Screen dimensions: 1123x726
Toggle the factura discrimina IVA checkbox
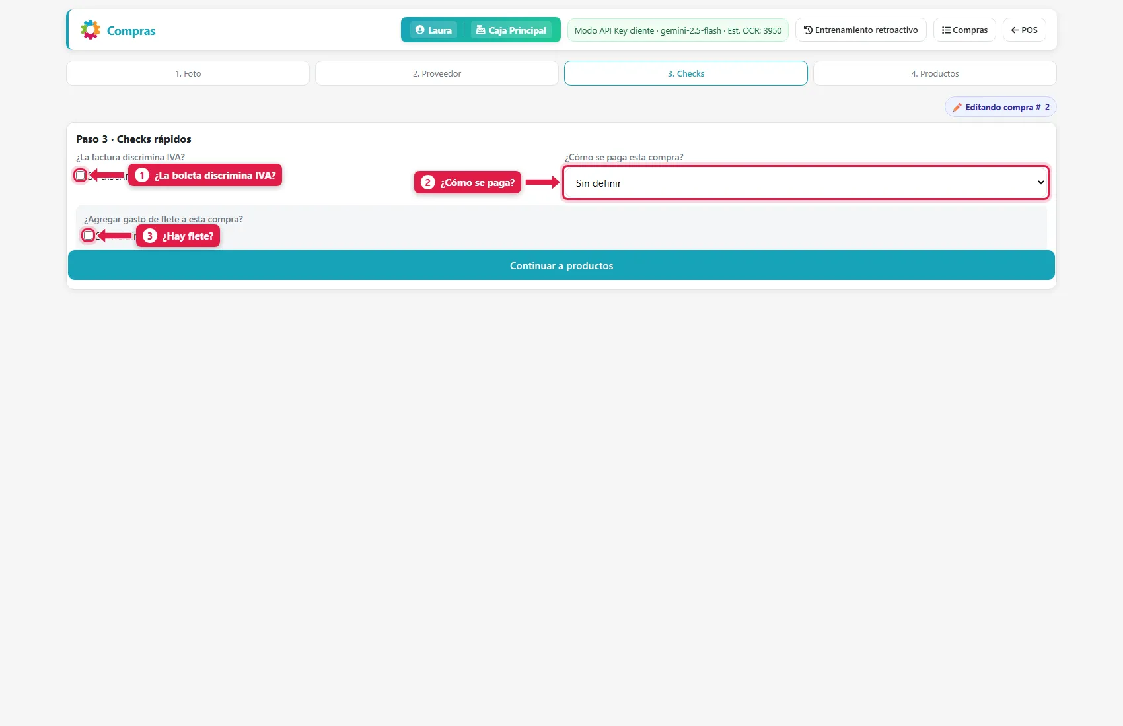[81, 176]
